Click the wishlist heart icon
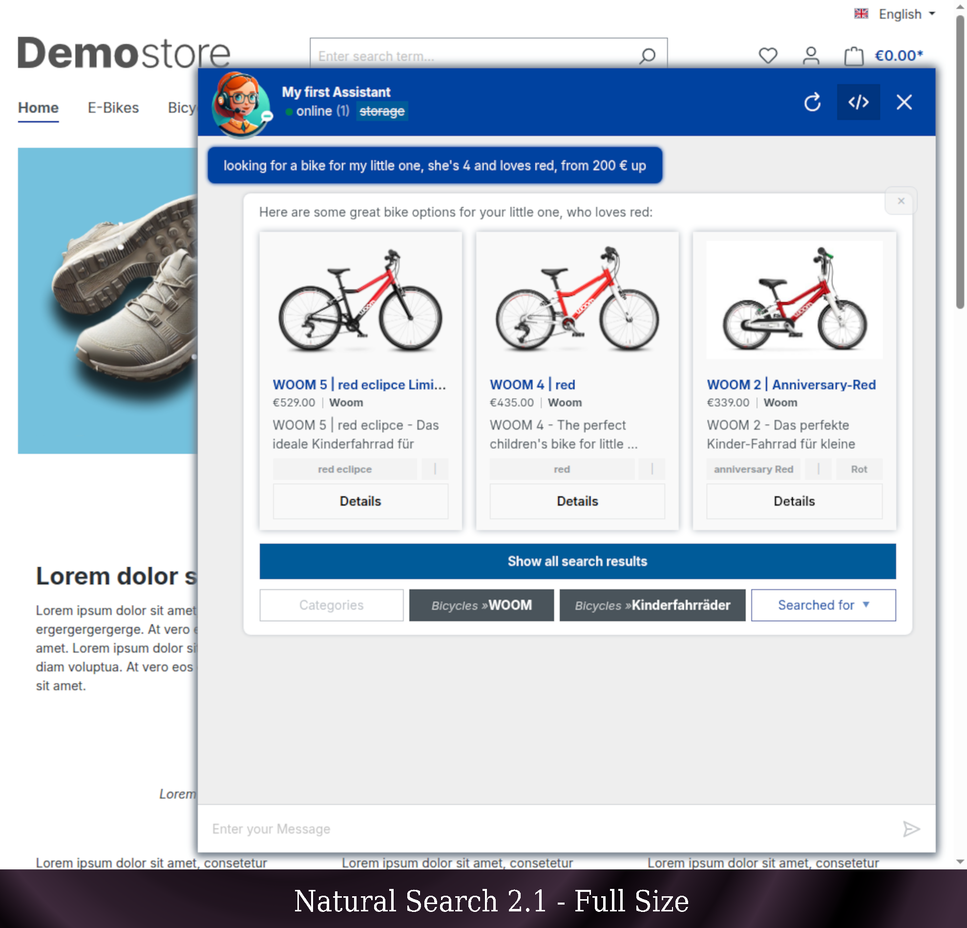 point(768,56)
